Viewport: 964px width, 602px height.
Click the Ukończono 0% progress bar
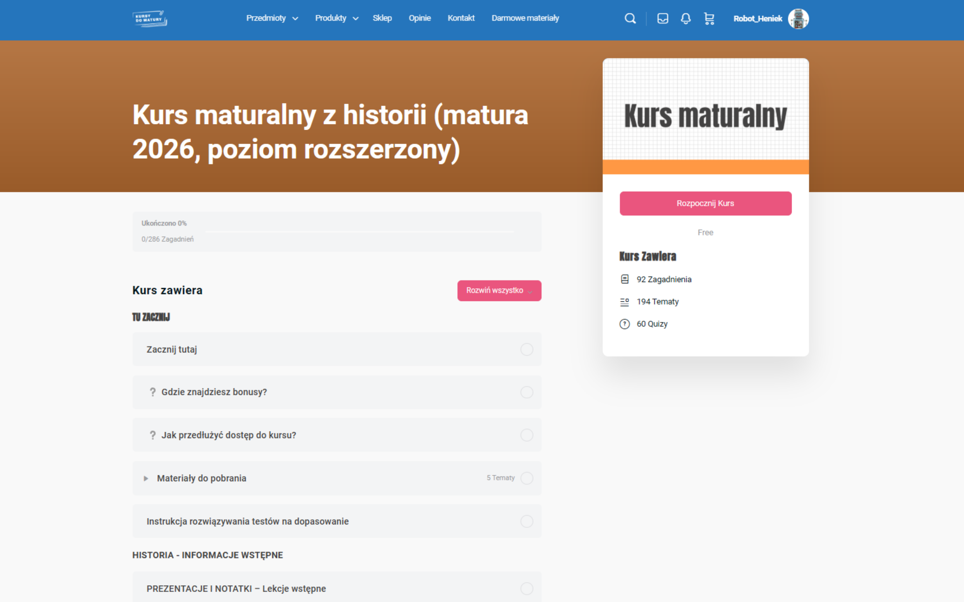(x=360, y=231)
